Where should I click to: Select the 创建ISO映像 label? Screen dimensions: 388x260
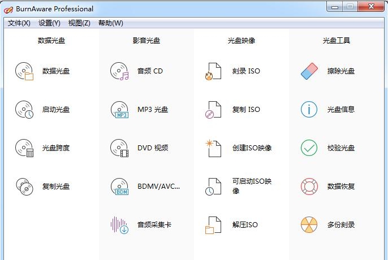click(x=252, y=148)
